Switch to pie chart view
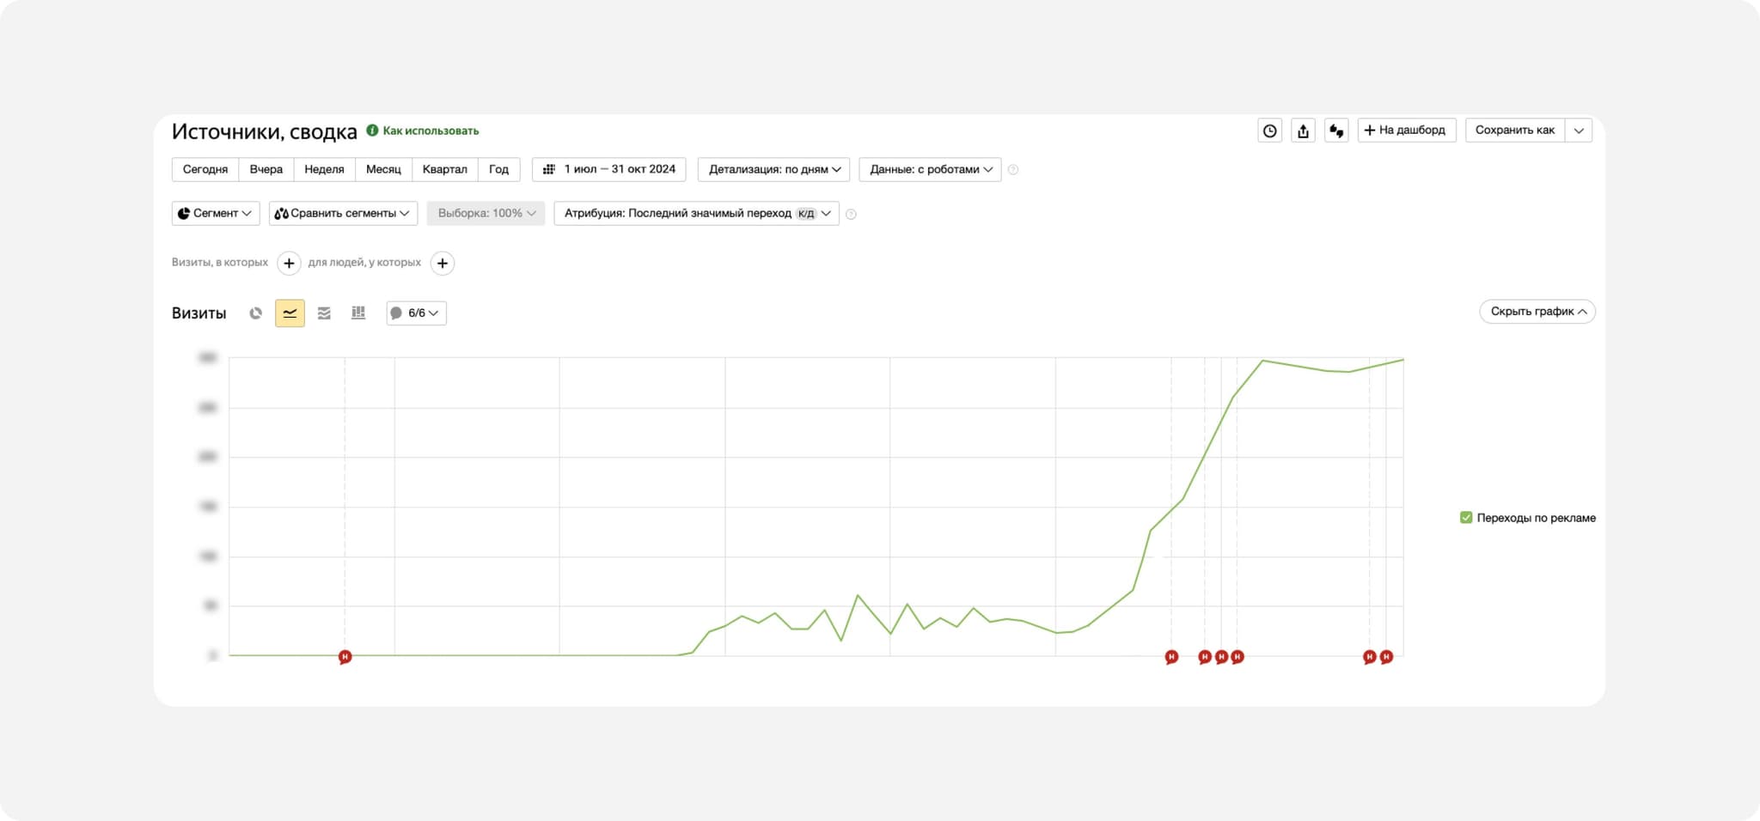1760x821 pixels. point(255,313)
